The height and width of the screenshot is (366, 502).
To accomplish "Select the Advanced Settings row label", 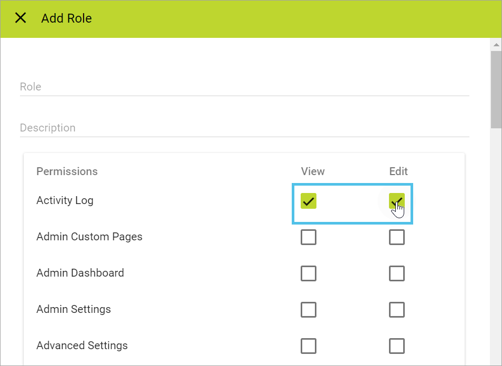I will click(81, 345).
